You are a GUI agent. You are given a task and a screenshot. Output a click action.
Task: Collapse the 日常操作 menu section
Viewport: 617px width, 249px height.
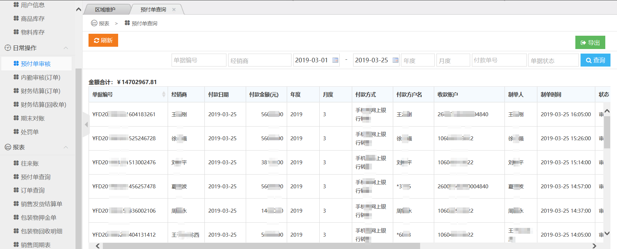point(66,48)
